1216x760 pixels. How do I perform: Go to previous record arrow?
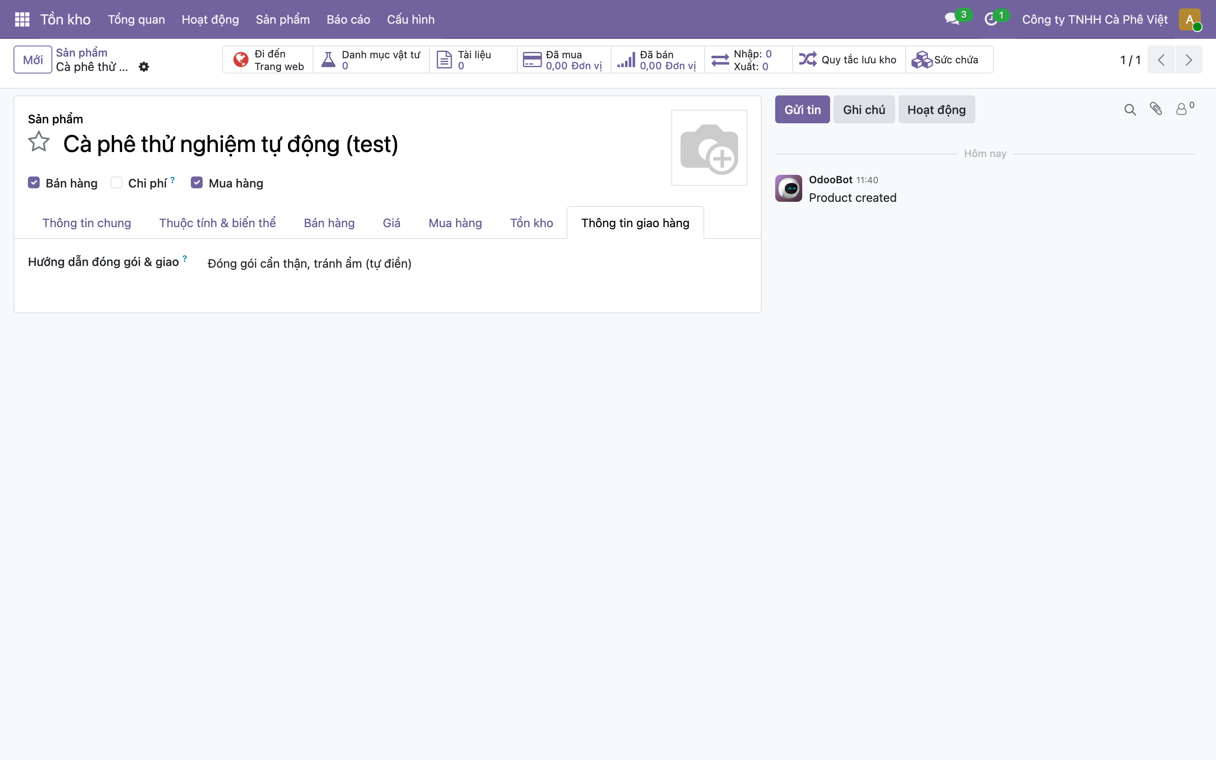click(x=1161, y=60)
